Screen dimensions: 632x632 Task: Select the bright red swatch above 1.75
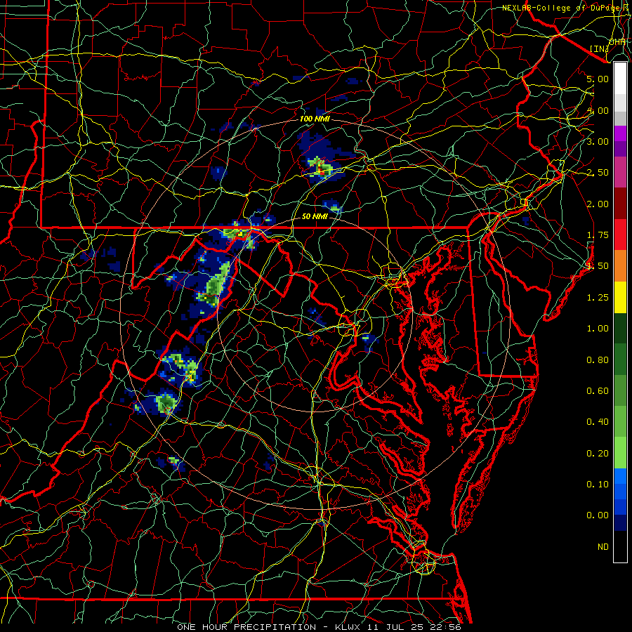point(620,235)
